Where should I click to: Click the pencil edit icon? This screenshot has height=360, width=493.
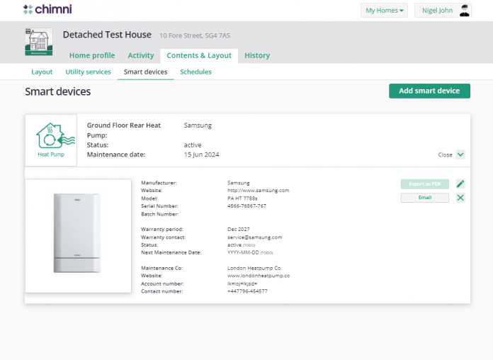click(460, 184)
